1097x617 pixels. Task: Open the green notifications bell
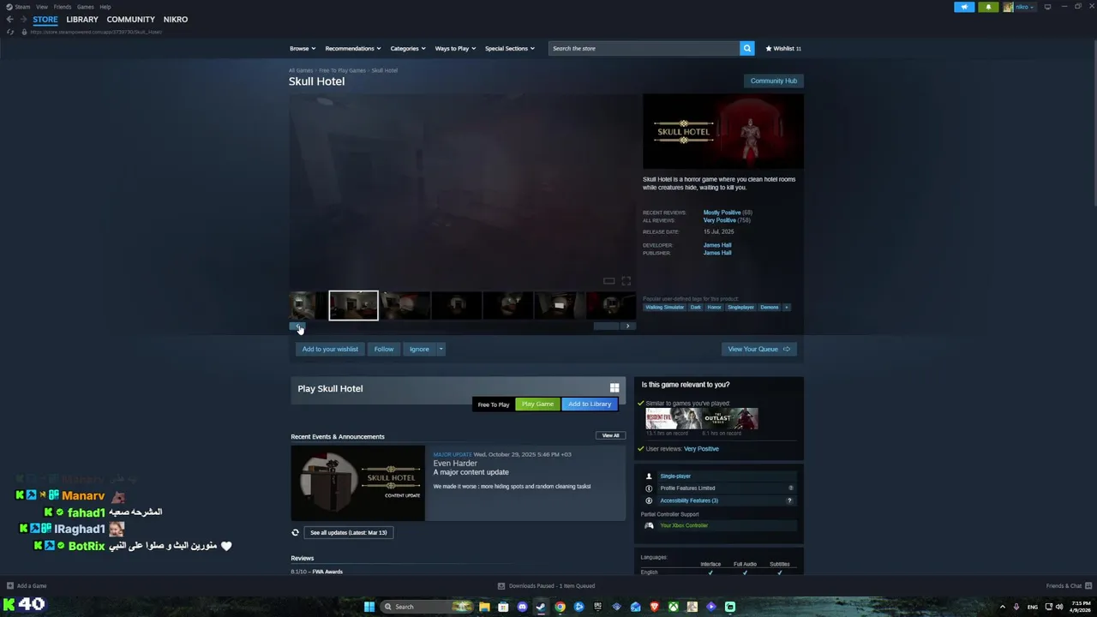(988, 7)
